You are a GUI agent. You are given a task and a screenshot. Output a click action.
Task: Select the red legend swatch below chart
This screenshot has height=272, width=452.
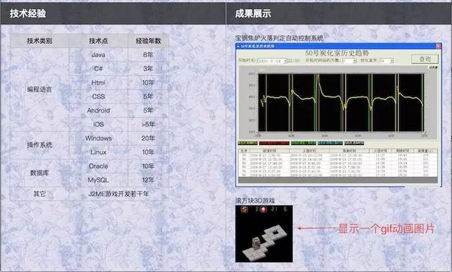pos(274,143)
